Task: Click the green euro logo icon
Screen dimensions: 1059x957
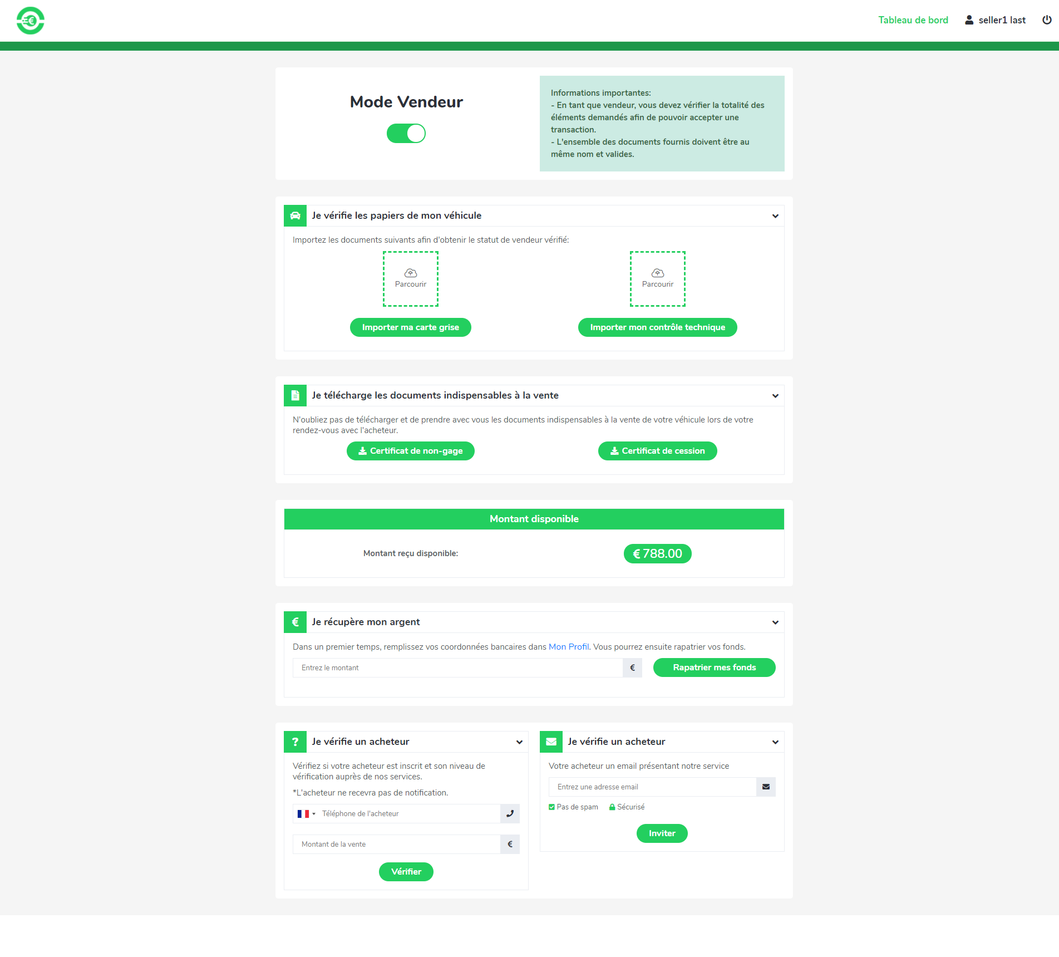Action: 31,21
